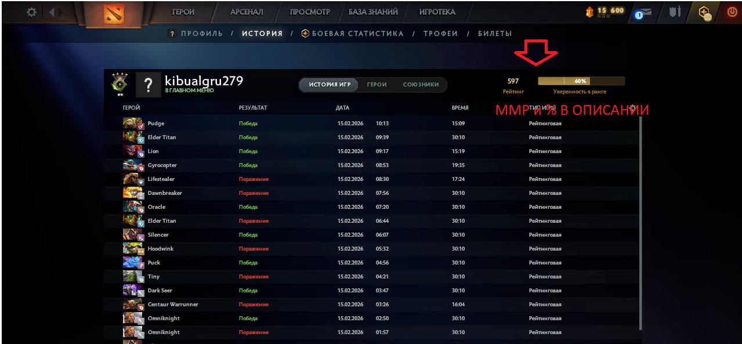This screenshot has height=344, width=742.
Task: Click the red power quit icon
Action: pos(731,12)
